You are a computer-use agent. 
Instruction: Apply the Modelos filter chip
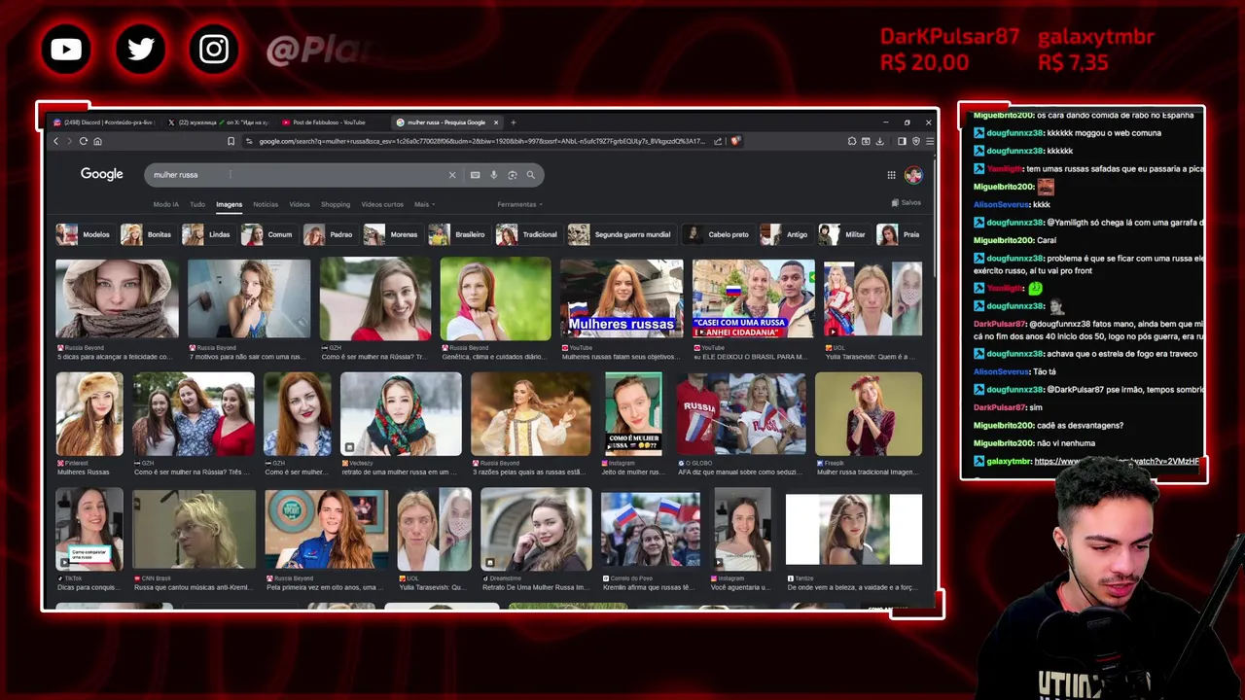84,234
